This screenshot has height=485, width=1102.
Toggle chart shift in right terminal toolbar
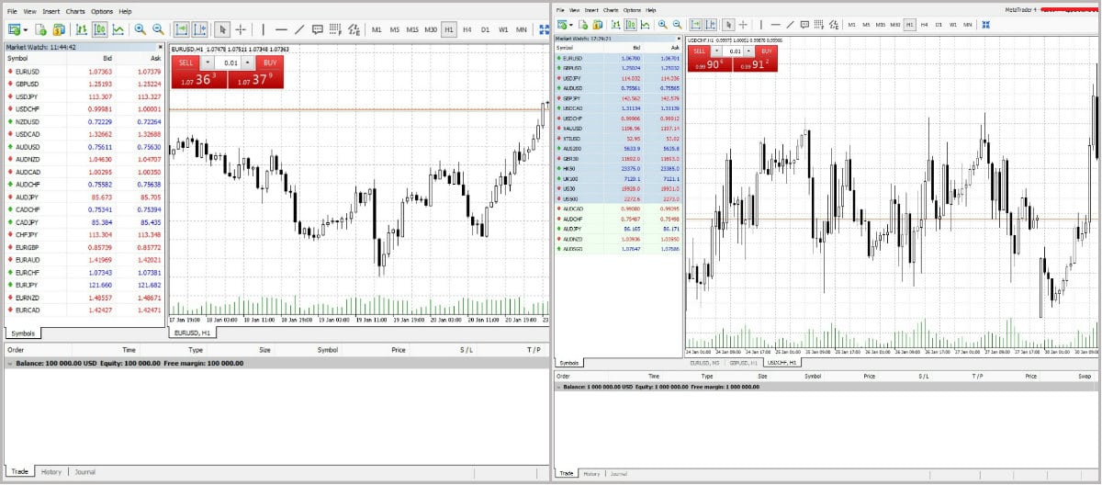[x=710, y=24]
